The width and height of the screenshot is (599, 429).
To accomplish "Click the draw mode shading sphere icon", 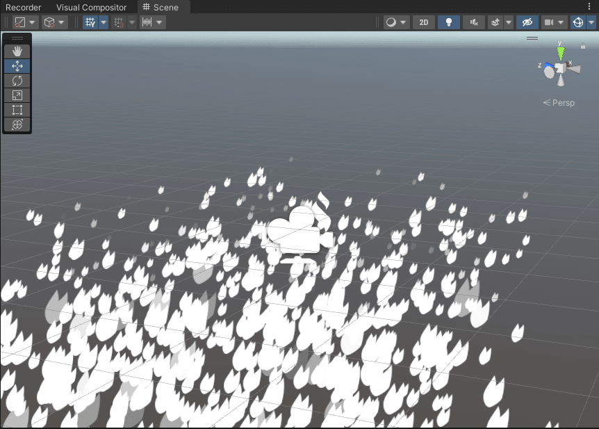I will 391,22.
